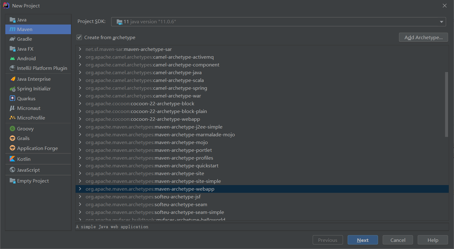Expand the maven-archetype-webapp node

click(x=80, y=189)
